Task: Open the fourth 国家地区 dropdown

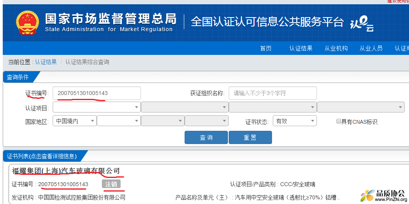Action: (x=206, y=121)
